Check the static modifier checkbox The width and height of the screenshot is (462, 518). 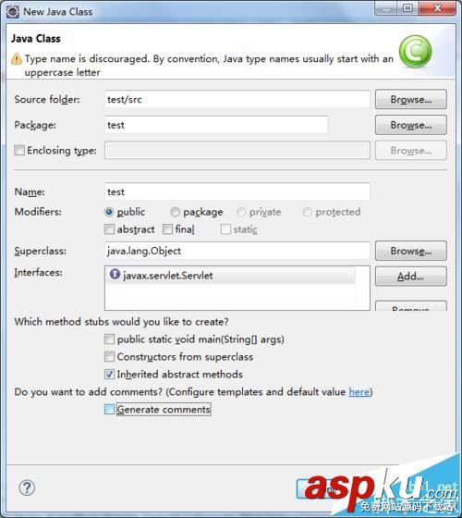[x=225, y=229]
